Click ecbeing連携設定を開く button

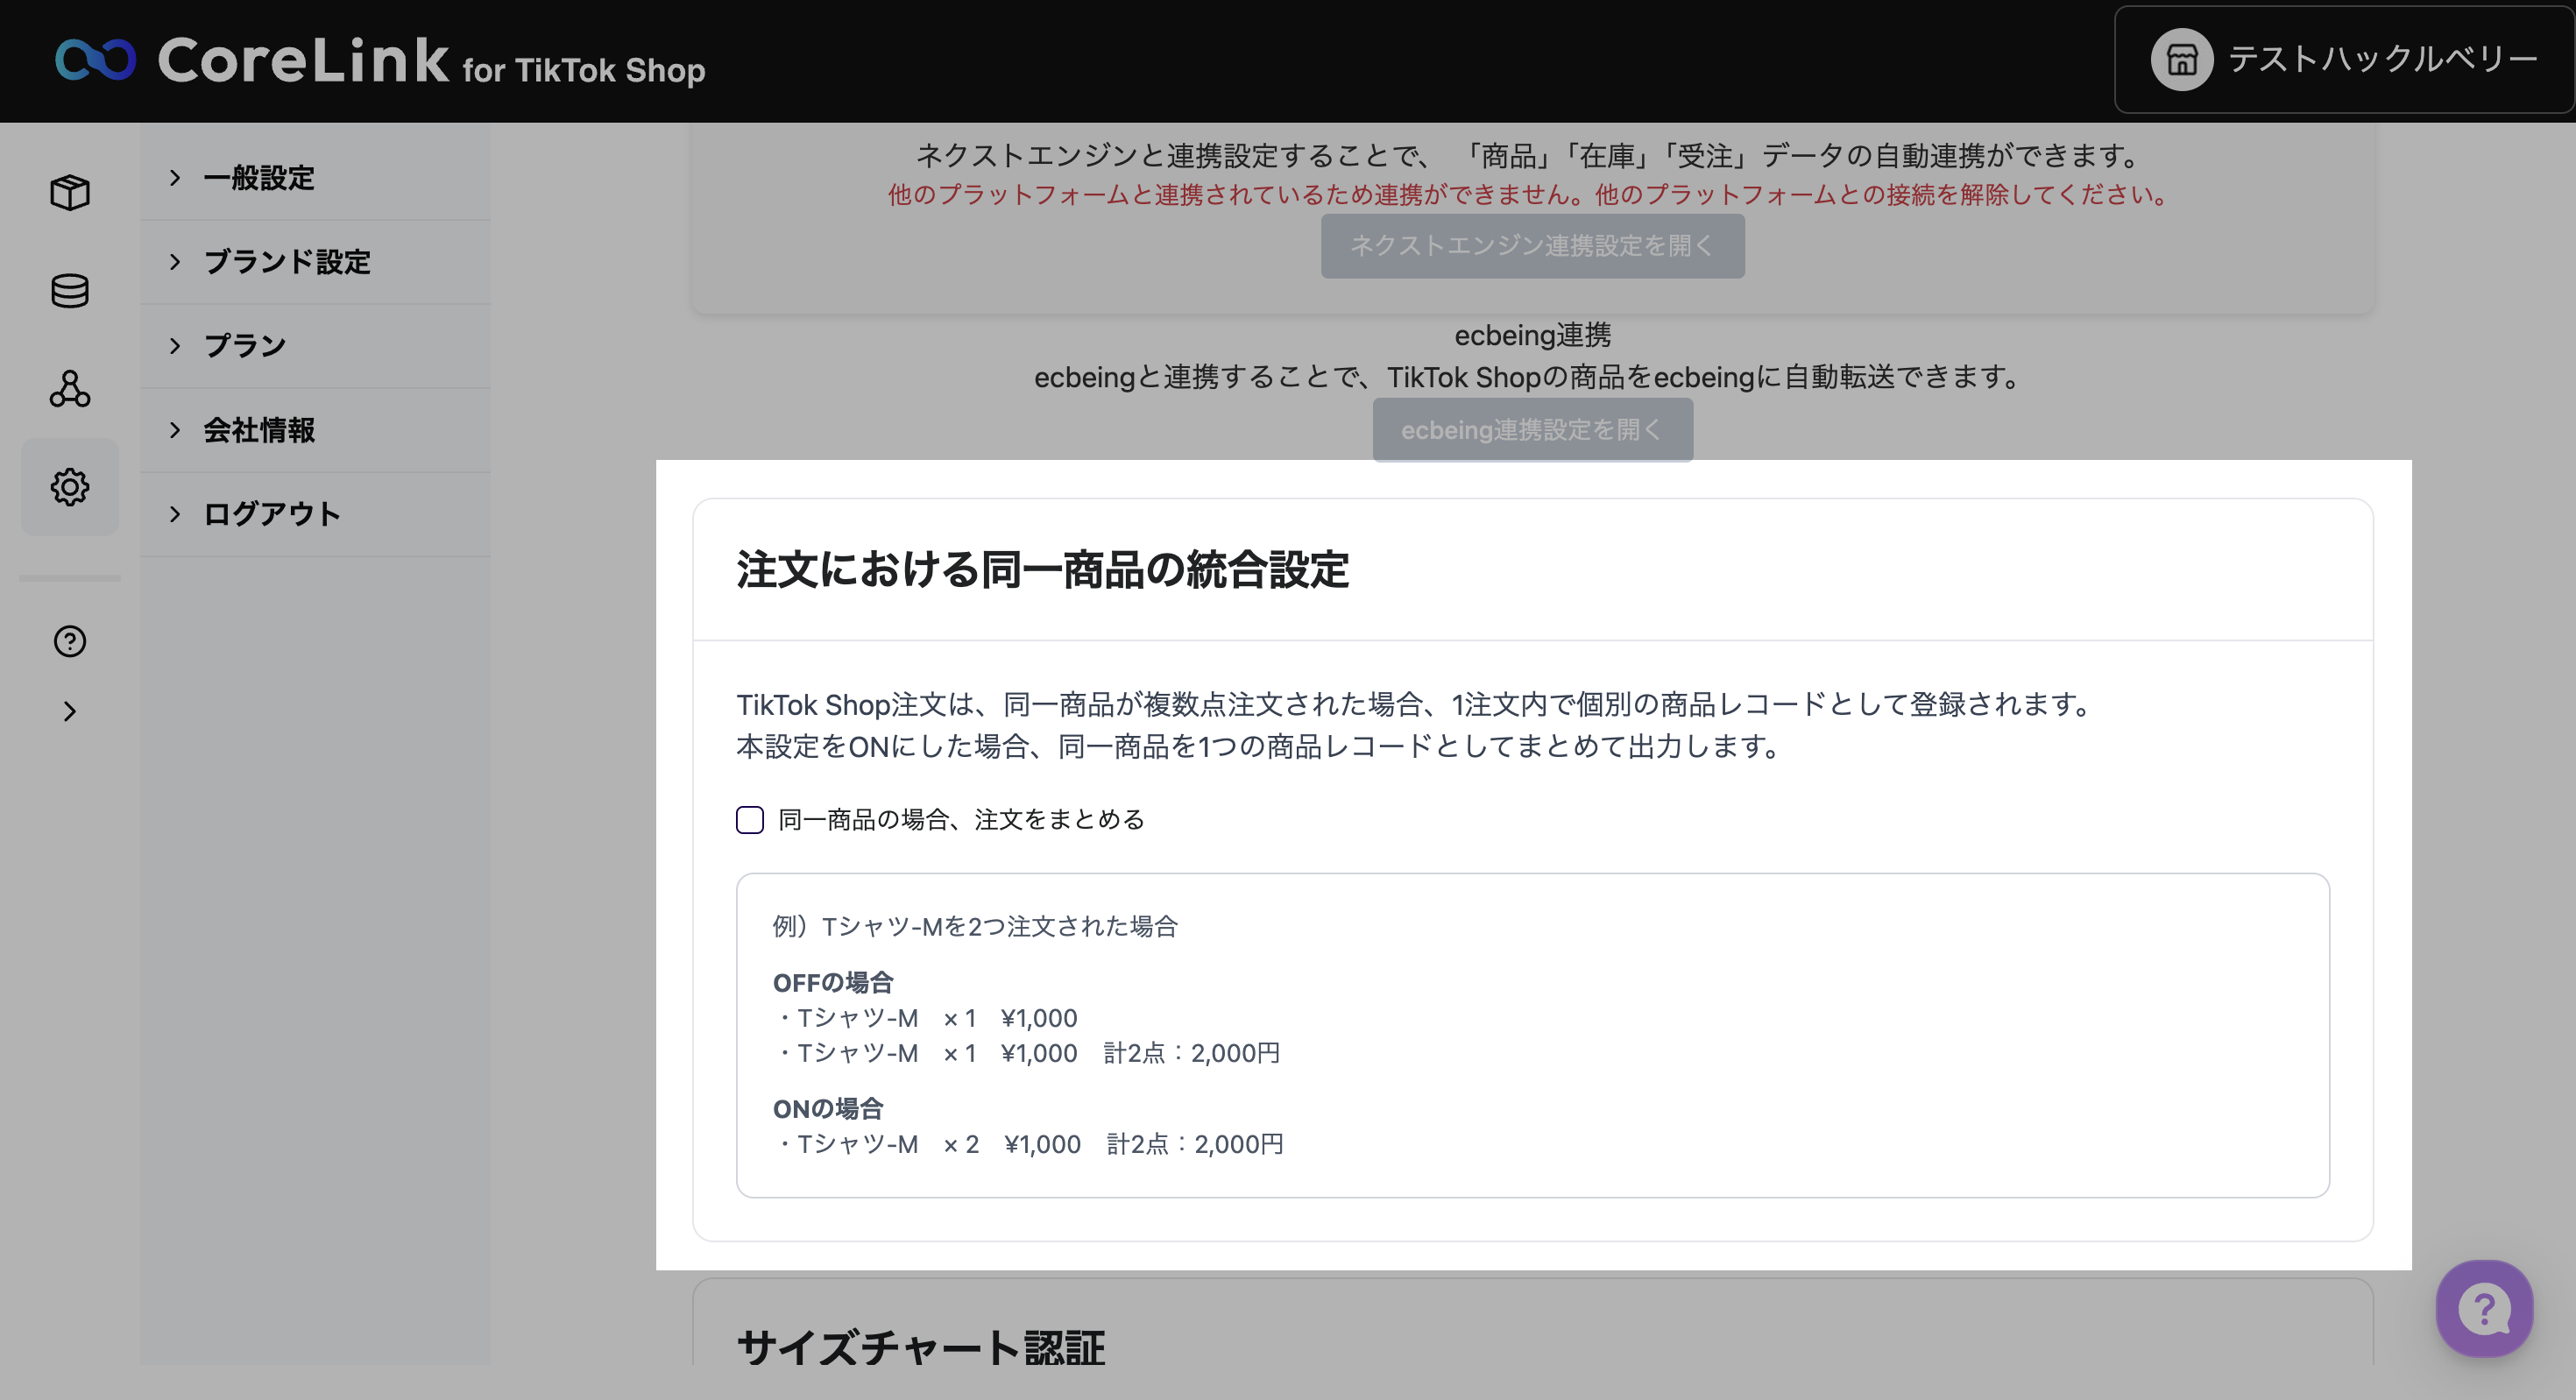click(x=1532, y=430)
